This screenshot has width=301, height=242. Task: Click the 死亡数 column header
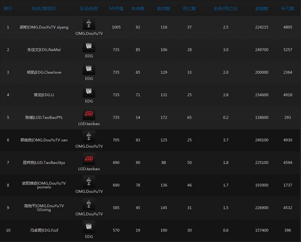(x=189, y=8)
